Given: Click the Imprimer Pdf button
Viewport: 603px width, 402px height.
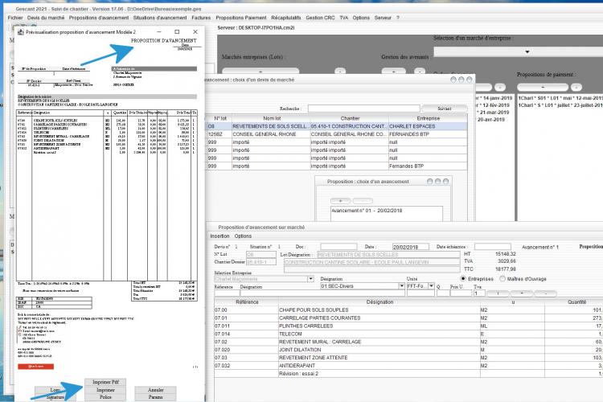Looking at the screenshot, I should point(105,382).
